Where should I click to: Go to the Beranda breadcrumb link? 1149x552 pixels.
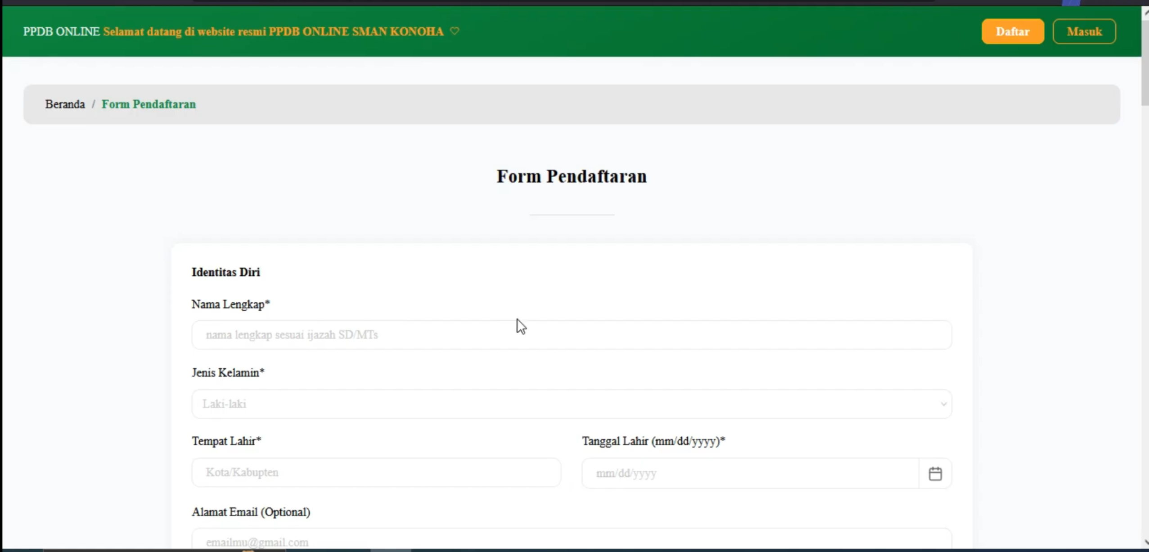click(65, 104)
